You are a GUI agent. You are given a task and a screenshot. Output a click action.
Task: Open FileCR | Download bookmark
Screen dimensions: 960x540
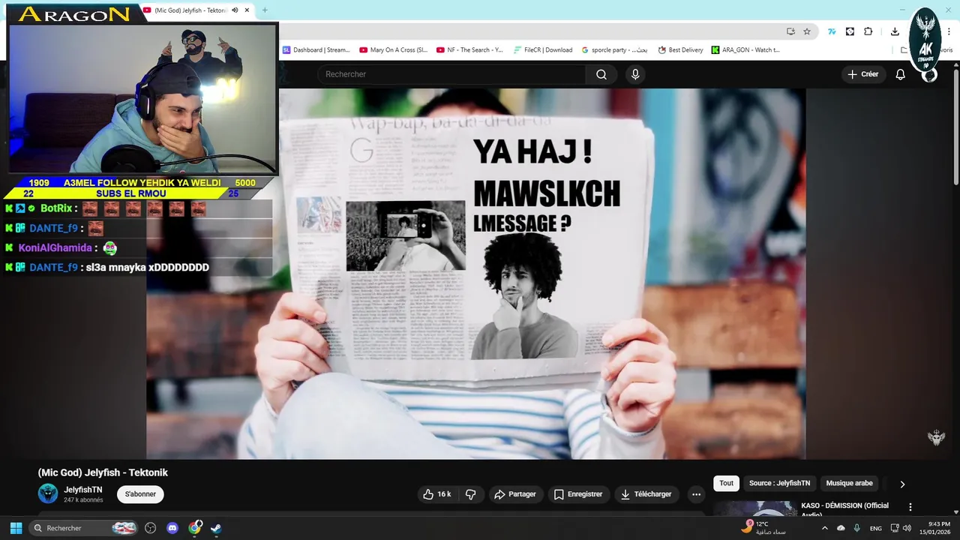543,50
